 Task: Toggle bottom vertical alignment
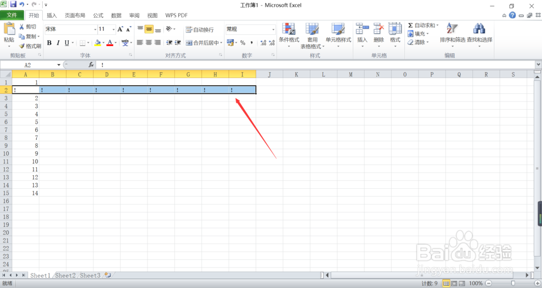coord(158,29)
